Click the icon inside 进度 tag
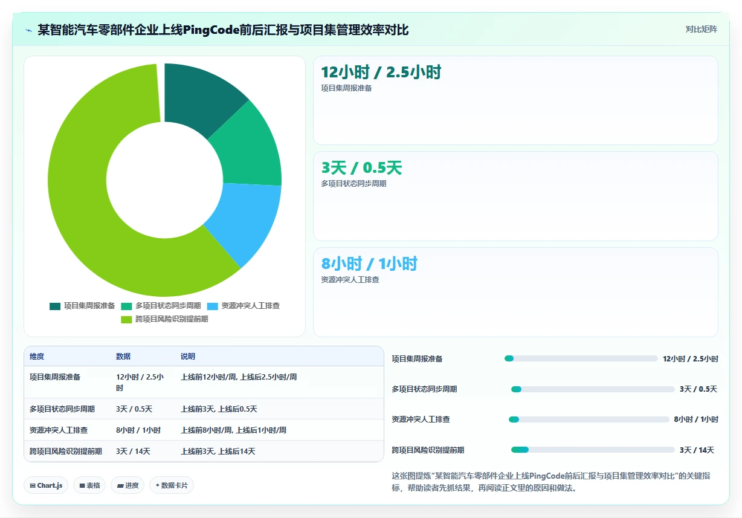742x518 pixels. point(120,485)
